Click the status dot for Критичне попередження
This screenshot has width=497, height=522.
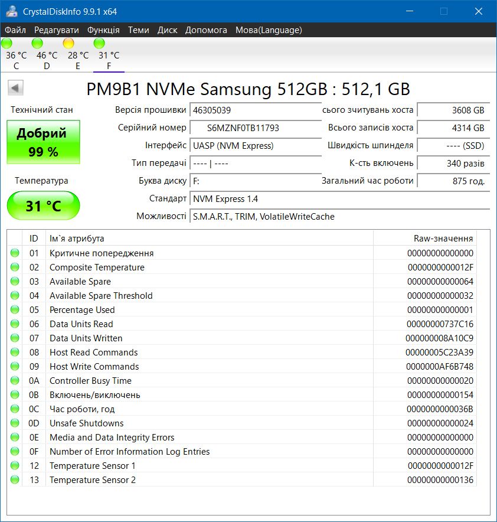coord(15,253)
